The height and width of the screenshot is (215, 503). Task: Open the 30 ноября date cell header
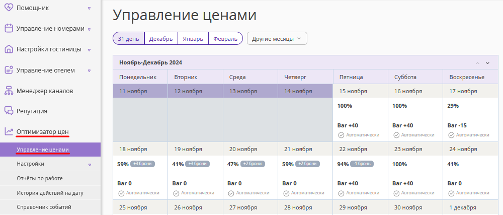[x=415, y=207]
